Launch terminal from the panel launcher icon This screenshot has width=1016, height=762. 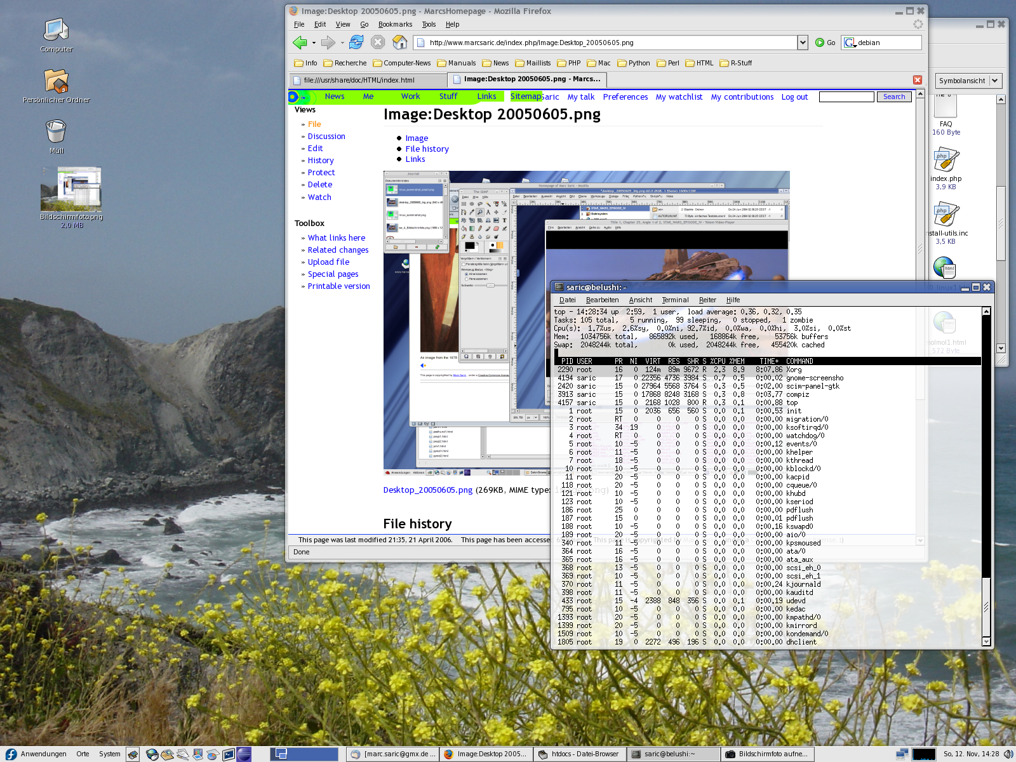point(228,754)
